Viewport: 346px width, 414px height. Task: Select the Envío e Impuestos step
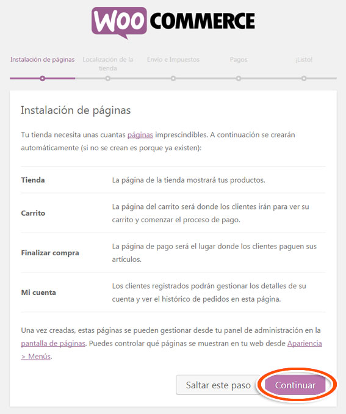(x=173, y=59)
